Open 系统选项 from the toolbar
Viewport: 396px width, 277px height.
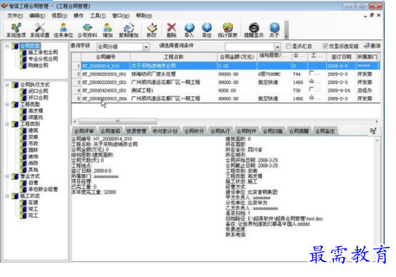pos(16,30)
